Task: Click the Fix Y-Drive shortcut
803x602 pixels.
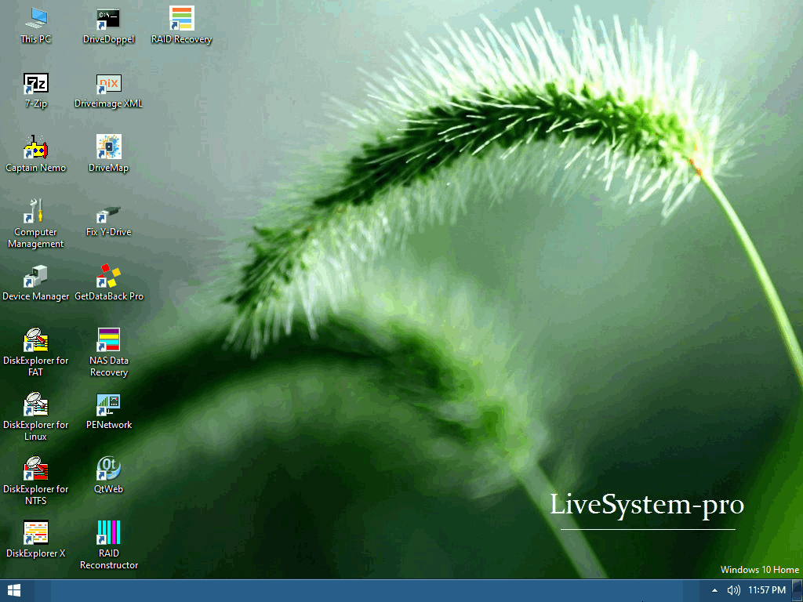Action: click(x=108, y=212)
